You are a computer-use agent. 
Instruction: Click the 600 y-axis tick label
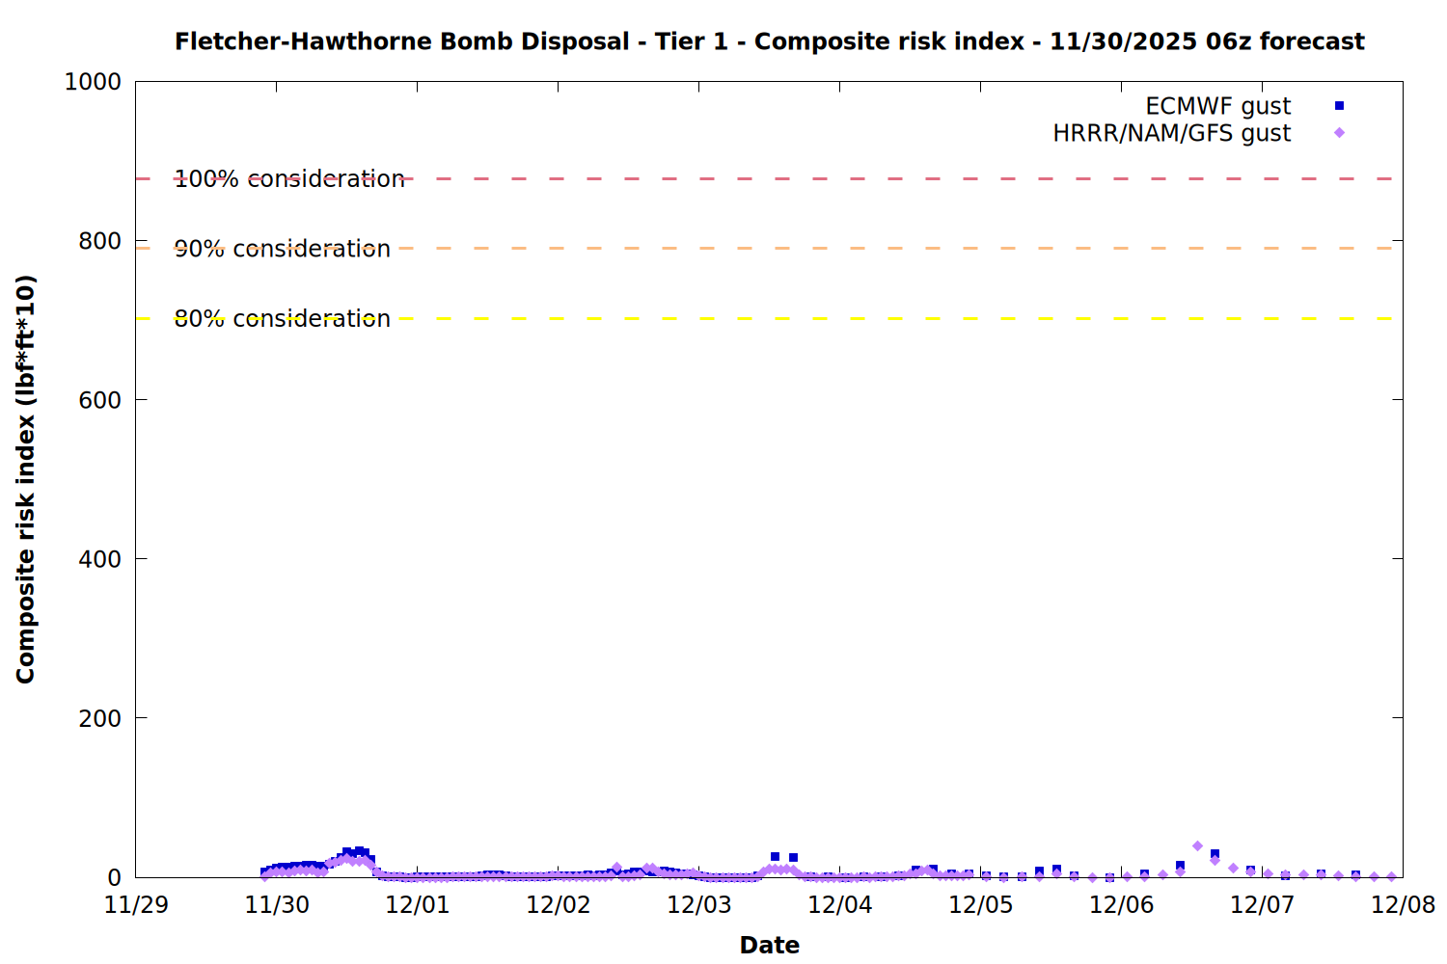click(99, 400)
